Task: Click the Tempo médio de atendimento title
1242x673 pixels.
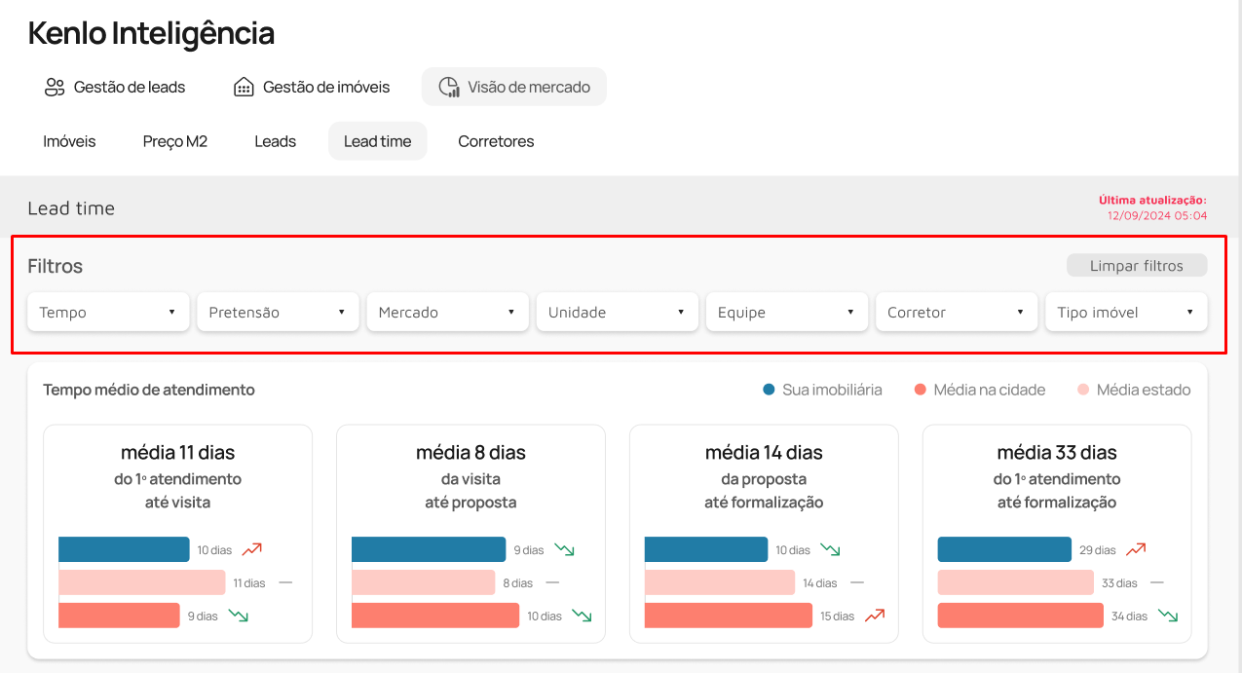Action: point(149,390)
